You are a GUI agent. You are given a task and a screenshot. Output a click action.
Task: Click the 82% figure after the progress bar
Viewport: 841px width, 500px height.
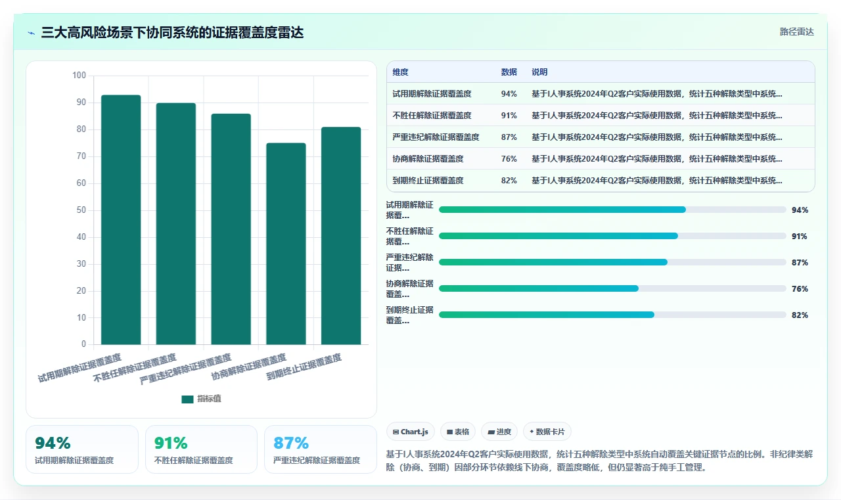tap(800, 315)
